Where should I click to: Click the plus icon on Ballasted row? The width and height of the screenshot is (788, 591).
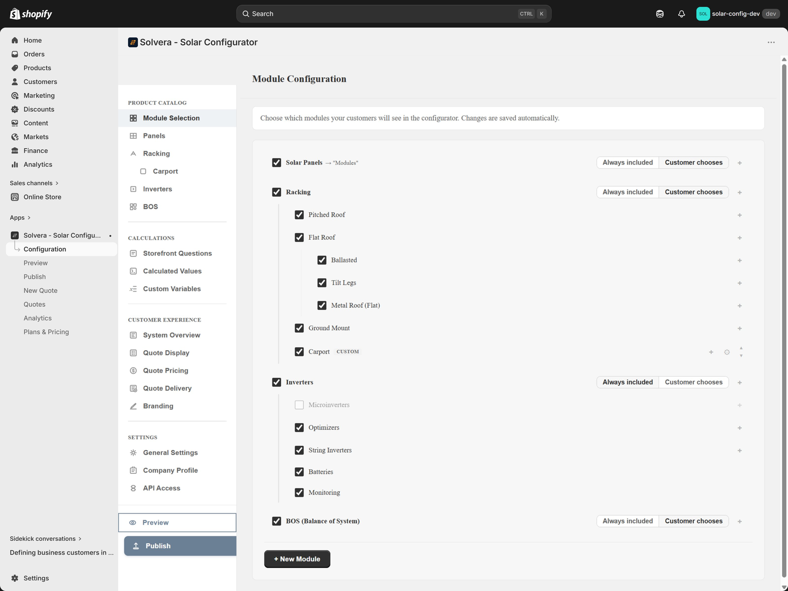click(x=740, y=261)
